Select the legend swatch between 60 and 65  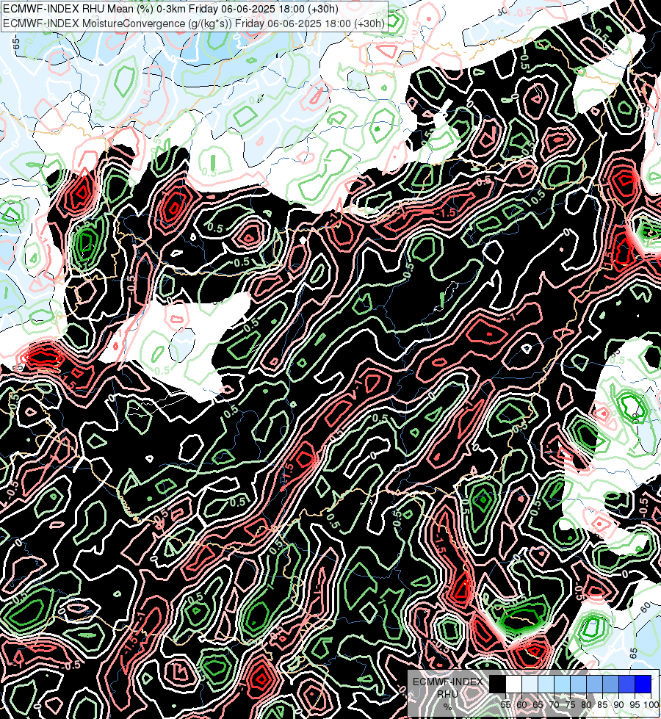point(530,684)
